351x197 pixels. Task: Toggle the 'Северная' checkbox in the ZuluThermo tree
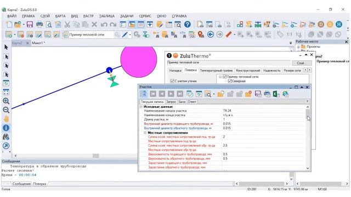(x=229, y=81)
